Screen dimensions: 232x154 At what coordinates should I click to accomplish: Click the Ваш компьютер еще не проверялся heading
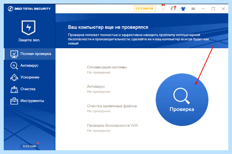pyautogui.click(x=108, y=27)
